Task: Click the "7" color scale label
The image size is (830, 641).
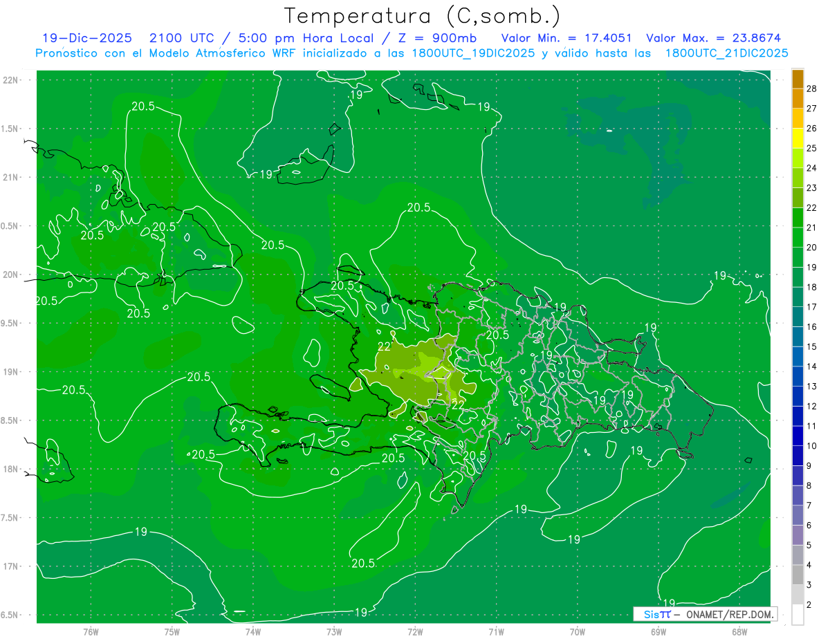Action: click(810, 505)
